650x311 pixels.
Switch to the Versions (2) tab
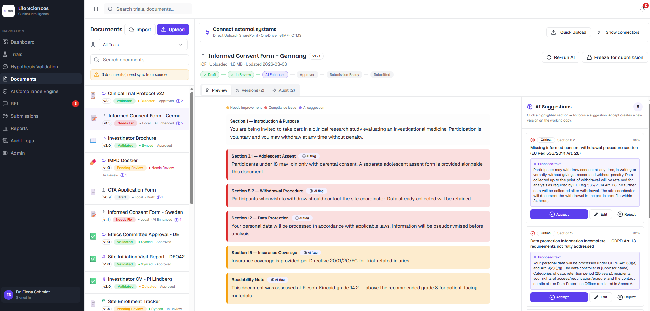(x=250, y=90)
